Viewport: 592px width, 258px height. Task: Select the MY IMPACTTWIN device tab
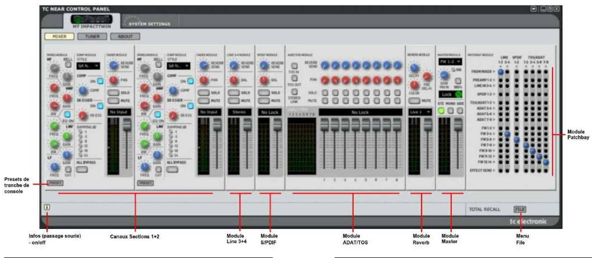pos(91,22)
